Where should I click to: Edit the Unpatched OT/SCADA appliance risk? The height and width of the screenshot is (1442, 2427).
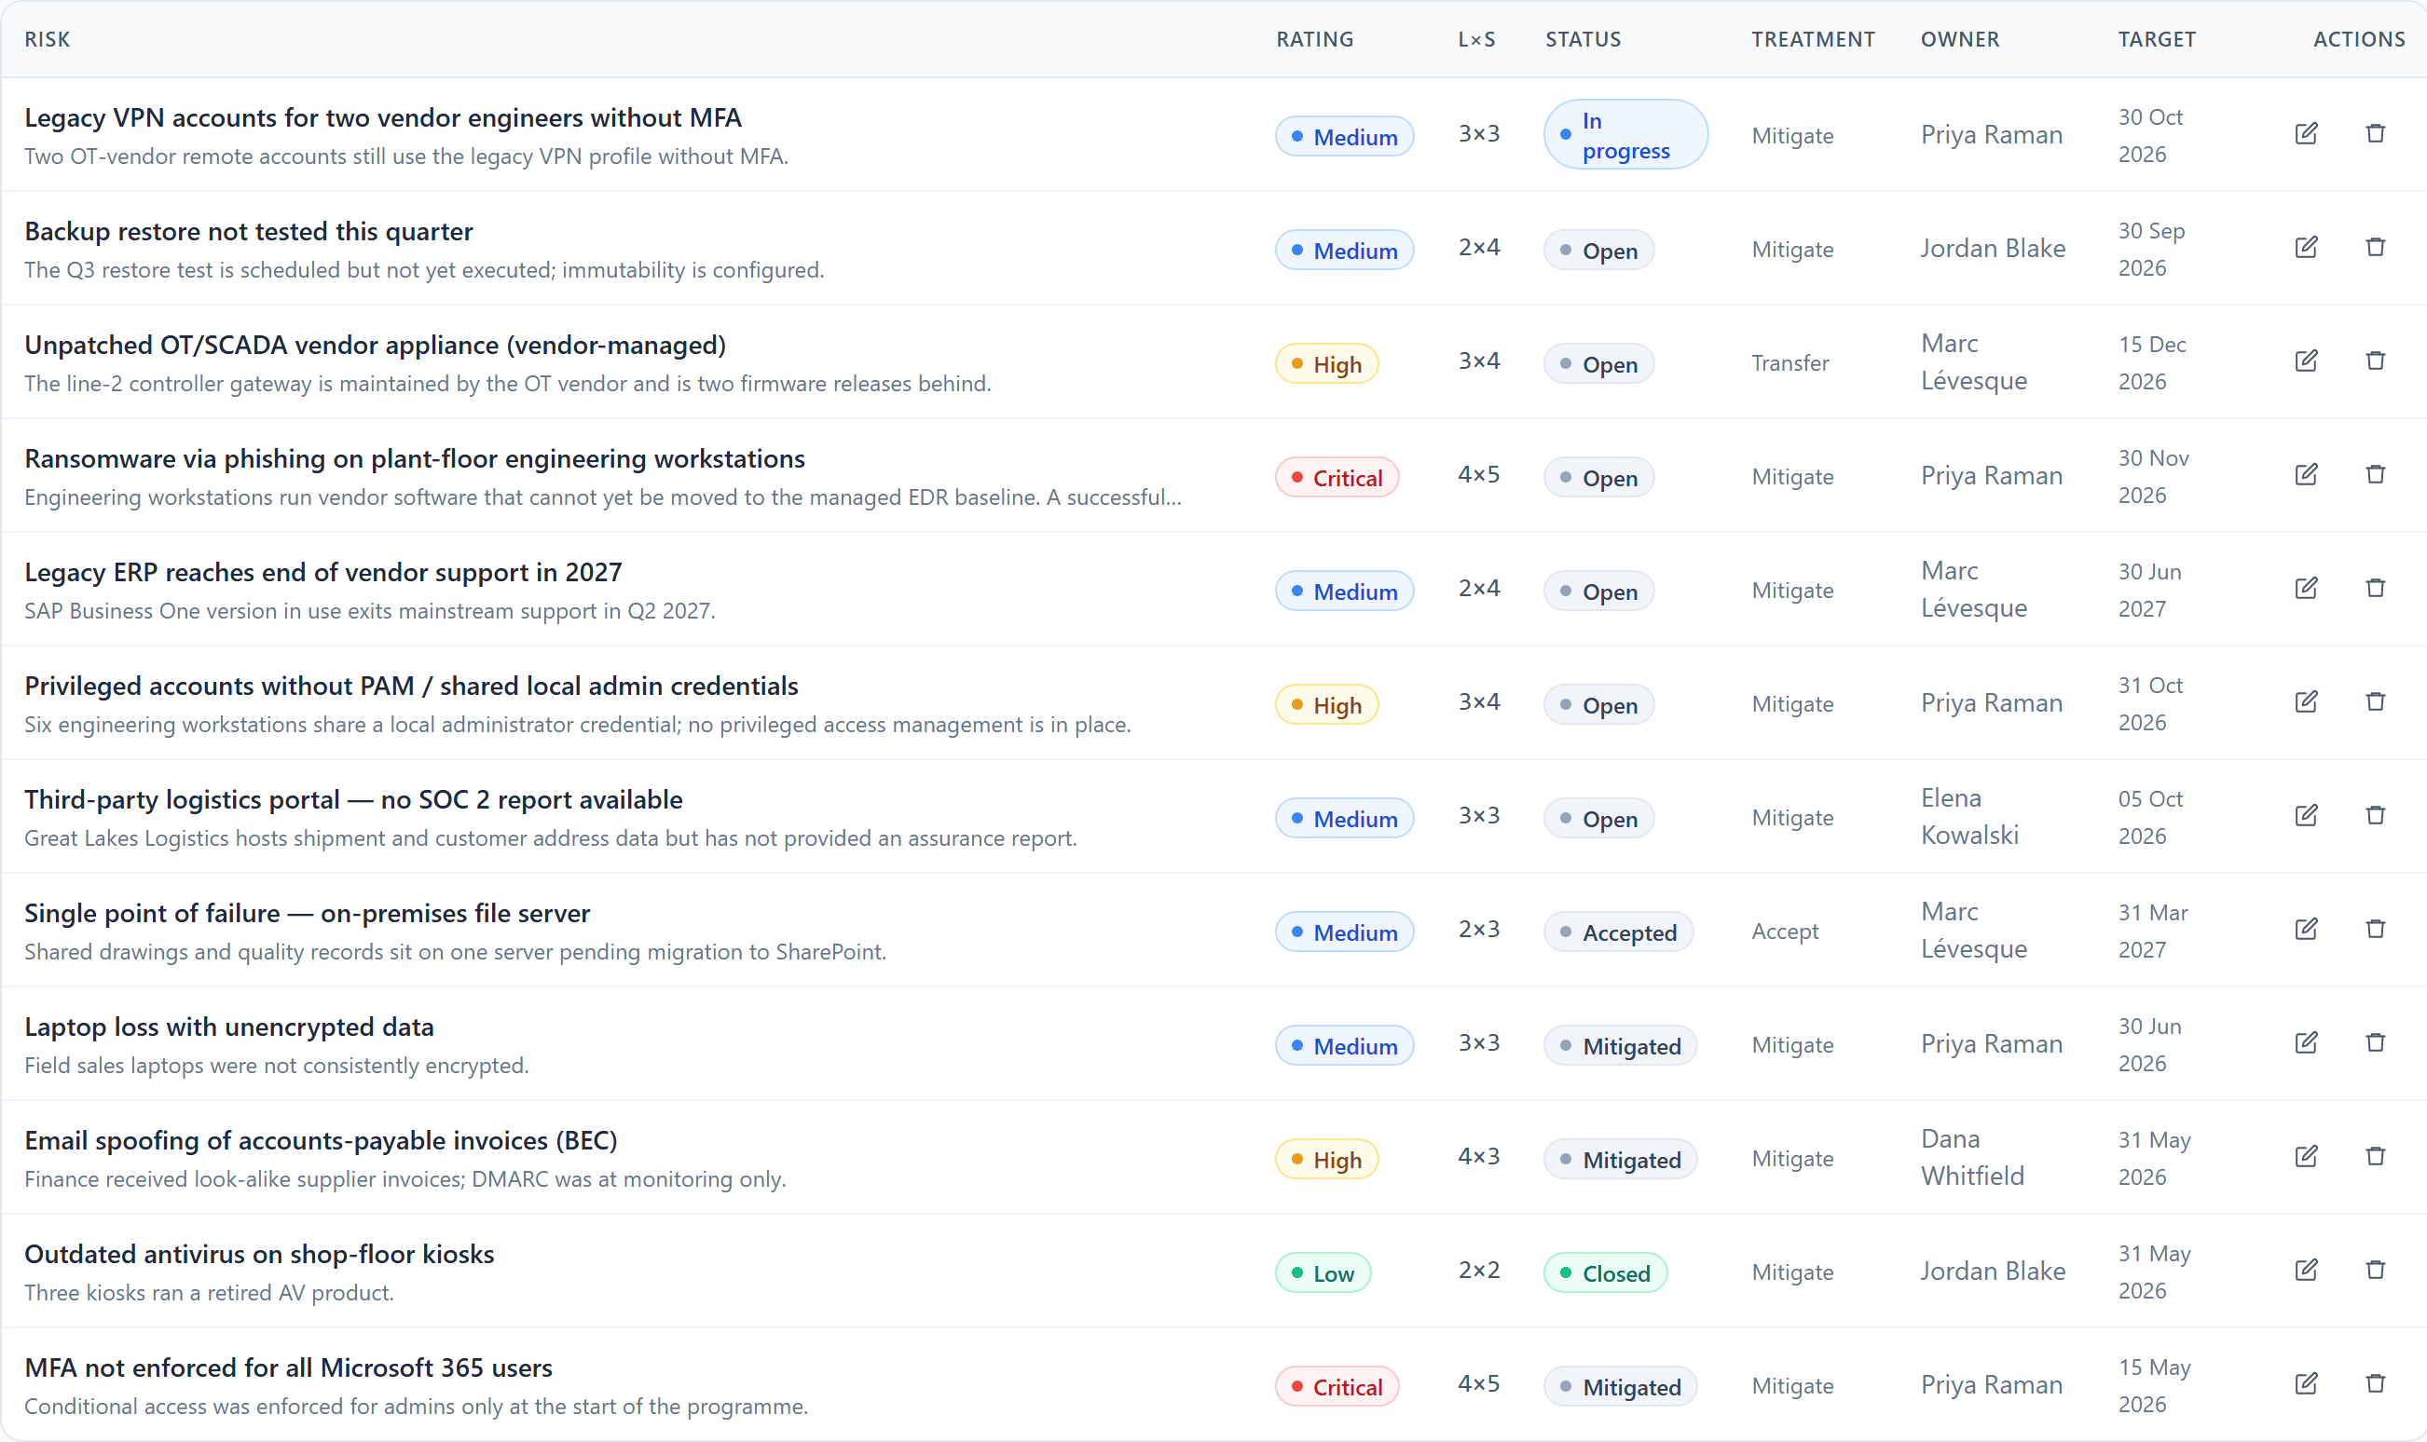[x=2306, y=361]
